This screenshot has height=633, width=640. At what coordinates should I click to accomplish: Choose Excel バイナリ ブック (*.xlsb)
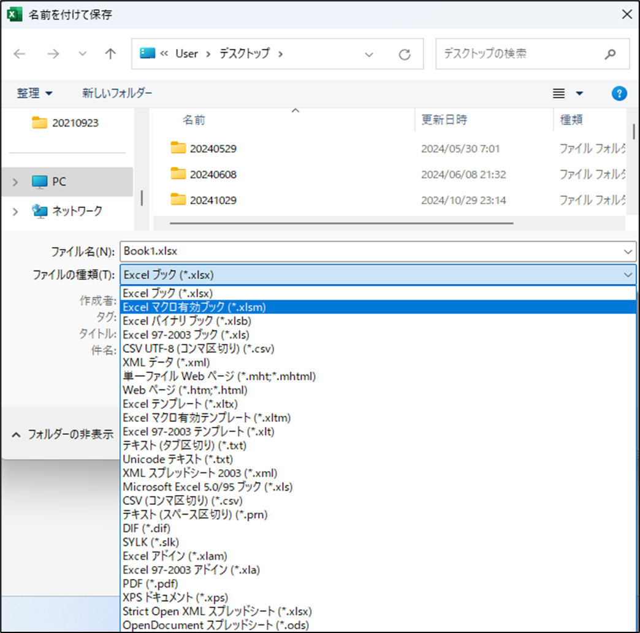coord(378,321)
